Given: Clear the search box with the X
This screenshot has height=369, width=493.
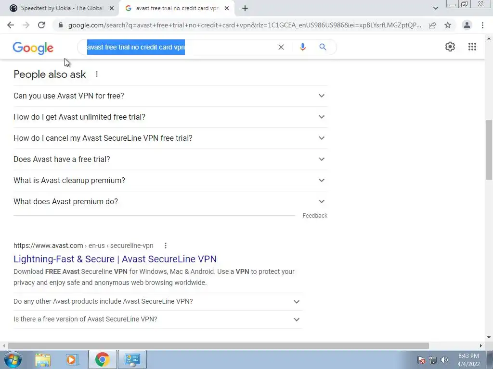Looking at the screenshot, I should click(281, 47).
